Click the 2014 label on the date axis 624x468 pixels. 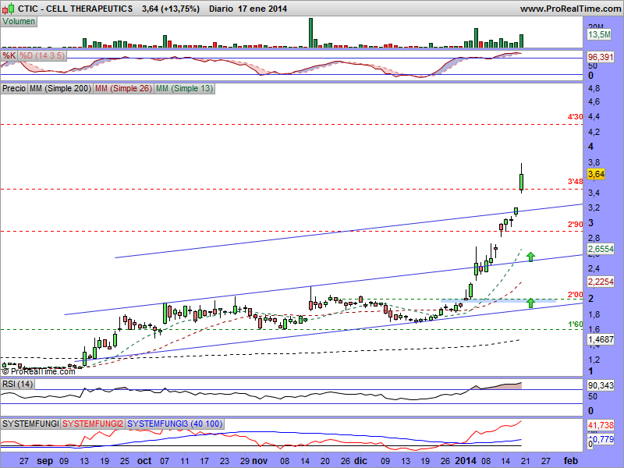click(466, 461)
